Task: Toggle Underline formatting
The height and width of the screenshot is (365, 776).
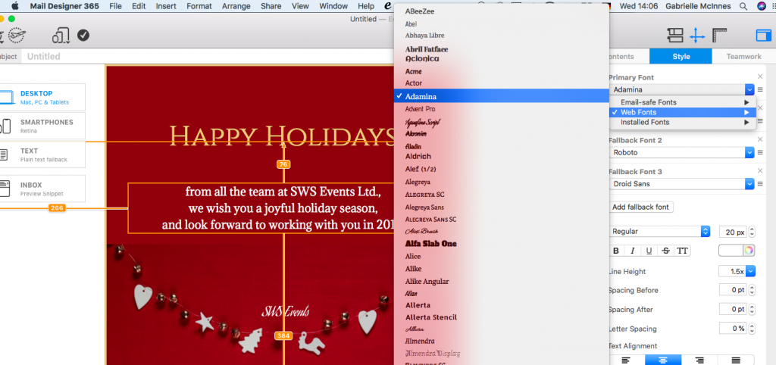Action: [x=649, y=251]
